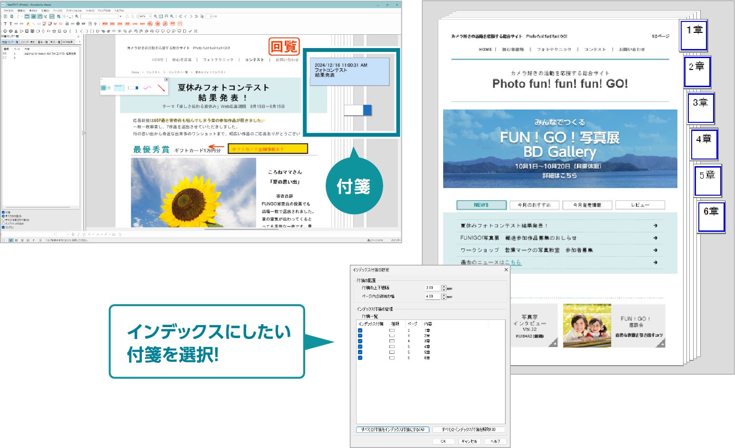This screenshot has height=448, width=735.
Task: Open the 167% zoom level dropdown
Action: [x=150, y=16]
